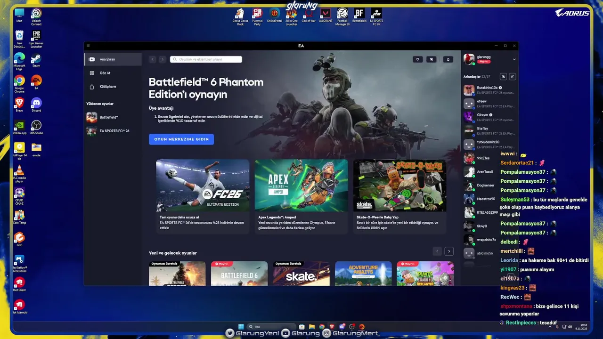Screen dimensions: 603x339
Task: Select friend Burakinho10x
Action: point(489,90)
